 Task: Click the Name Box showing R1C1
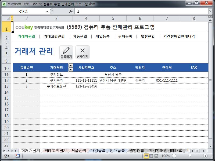(24, 11)
